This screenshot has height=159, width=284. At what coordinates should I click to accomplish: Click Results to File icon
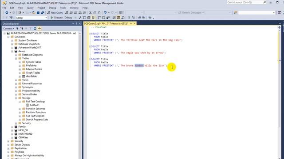pyautogui.click(x=123, y=18)
